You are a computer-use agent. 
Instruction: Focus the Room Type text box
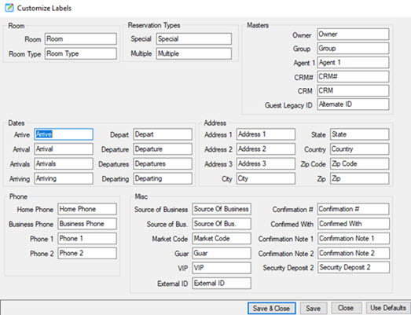pos(81,53)
